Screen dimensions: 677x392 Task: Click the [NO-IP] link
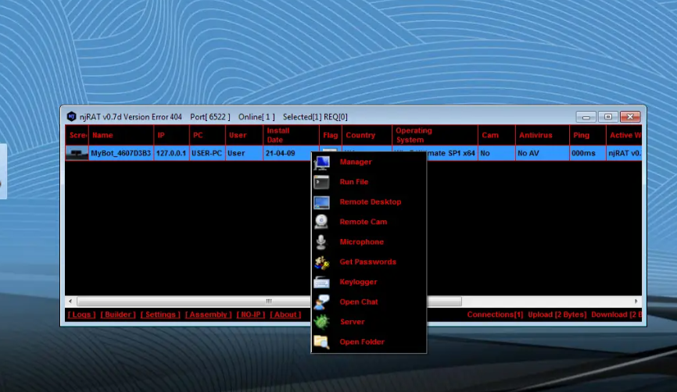tap(251, 315)
